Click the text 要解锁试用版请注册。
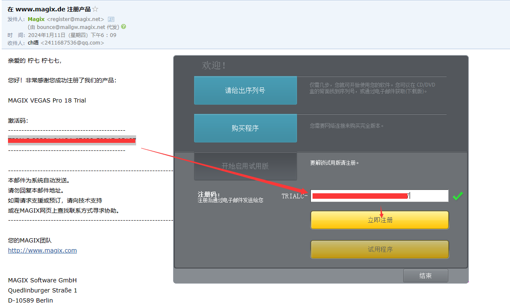 [x=335, y=163]
